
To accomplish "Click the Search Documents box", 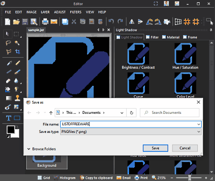I will [170, 113].
